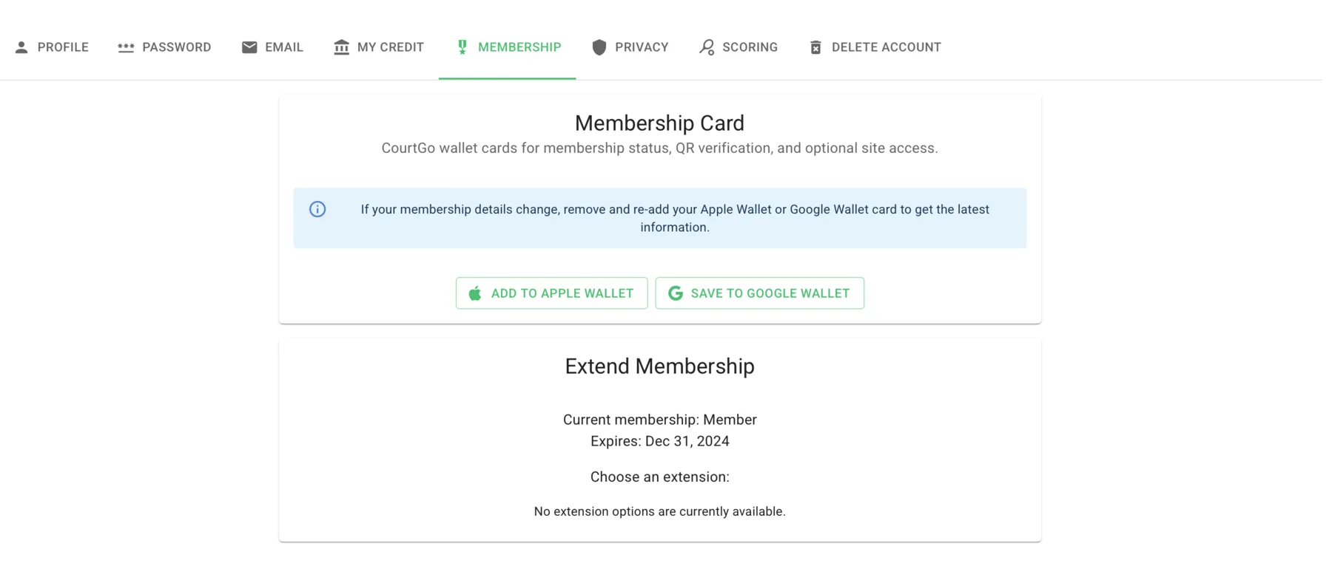Click Add to Apple Wallet
This screenshot has width=1332, height=580.
pos(551,293)
